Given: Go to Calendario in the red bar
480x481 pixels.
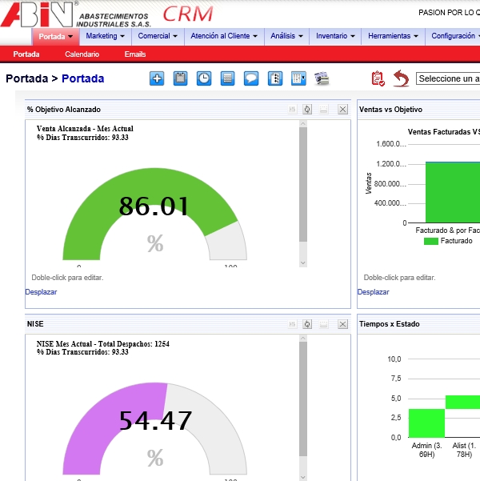Looking at the screenshot, I should (x=82, y=54).
